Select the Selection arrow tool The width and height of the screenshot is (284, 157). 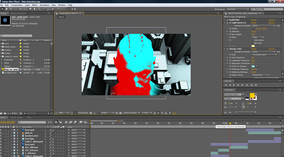[x=3, y=9]
